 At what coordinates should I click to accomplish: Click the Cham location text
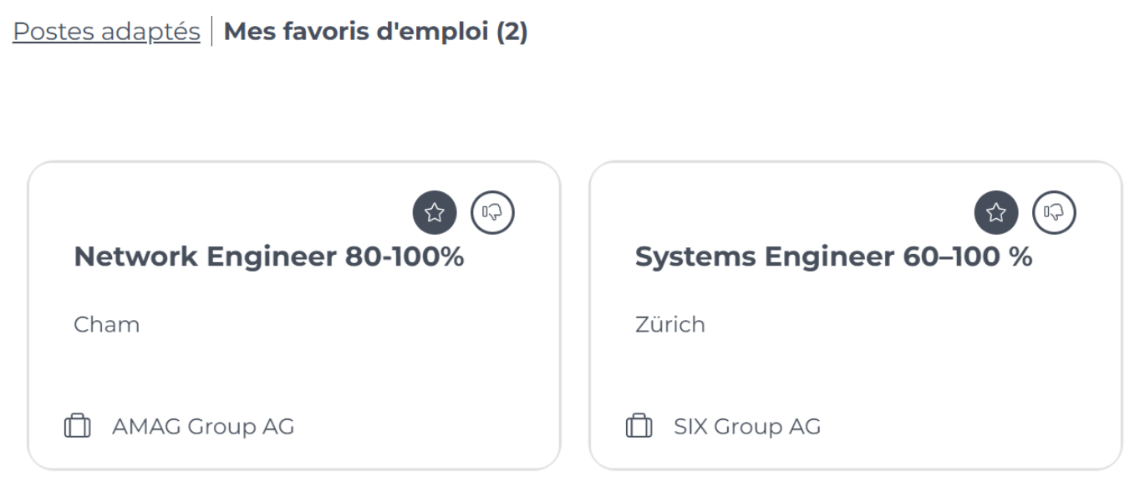click(x=106, y=324)
